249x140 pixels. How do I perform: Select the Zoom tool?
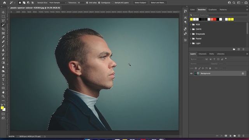point(3,96)
